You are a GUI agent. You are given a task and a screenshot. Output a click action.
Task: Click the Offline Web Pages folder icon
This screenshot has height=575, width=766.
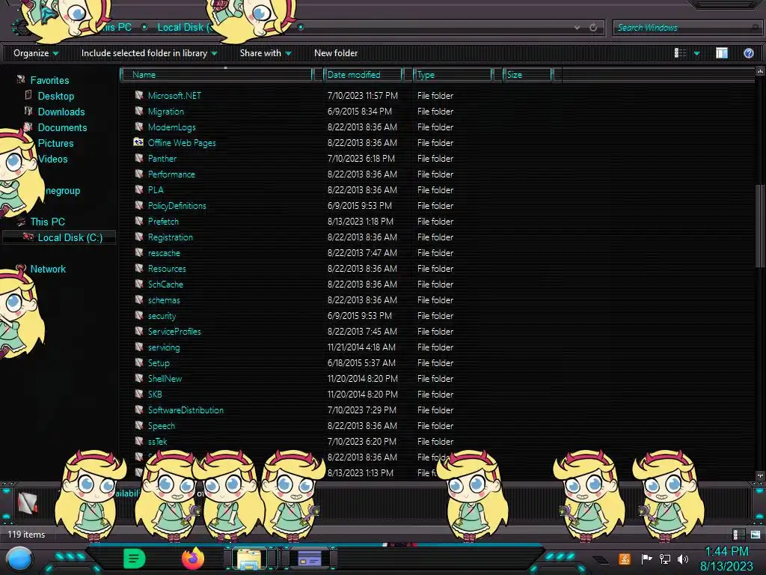[138, 142]
